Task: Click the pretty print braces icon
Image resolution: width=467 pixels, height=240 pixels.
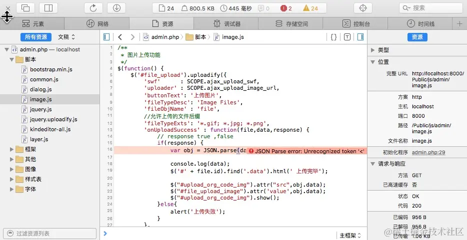Action: (x=334, y=37)
